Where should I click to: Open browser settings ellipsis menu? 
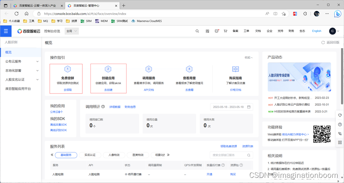(x=327, y=14)
